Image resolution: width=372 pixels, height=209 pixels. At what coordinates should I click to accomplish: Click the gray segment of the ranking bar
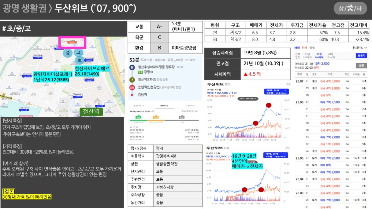tap(182, 120)
